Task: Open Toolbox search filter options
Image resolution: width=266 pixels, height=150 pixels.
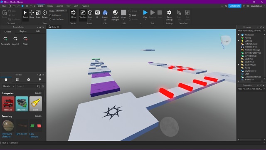Action: [43, 86]
